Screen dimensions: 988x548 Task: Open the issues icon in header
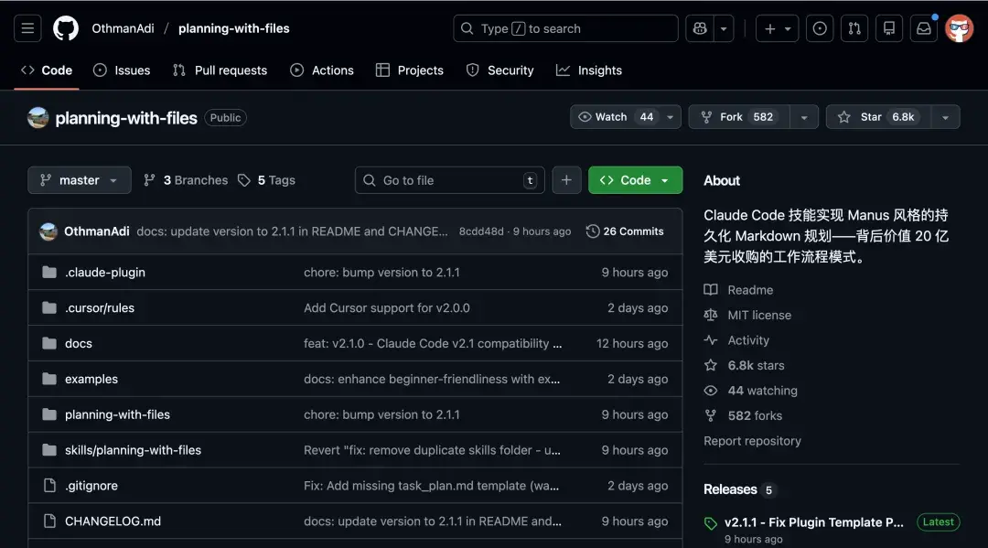point(820,28)
